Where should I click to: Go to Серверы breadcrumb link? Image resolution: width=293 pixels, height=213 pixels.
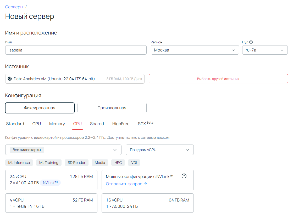[x=14, y=7]
